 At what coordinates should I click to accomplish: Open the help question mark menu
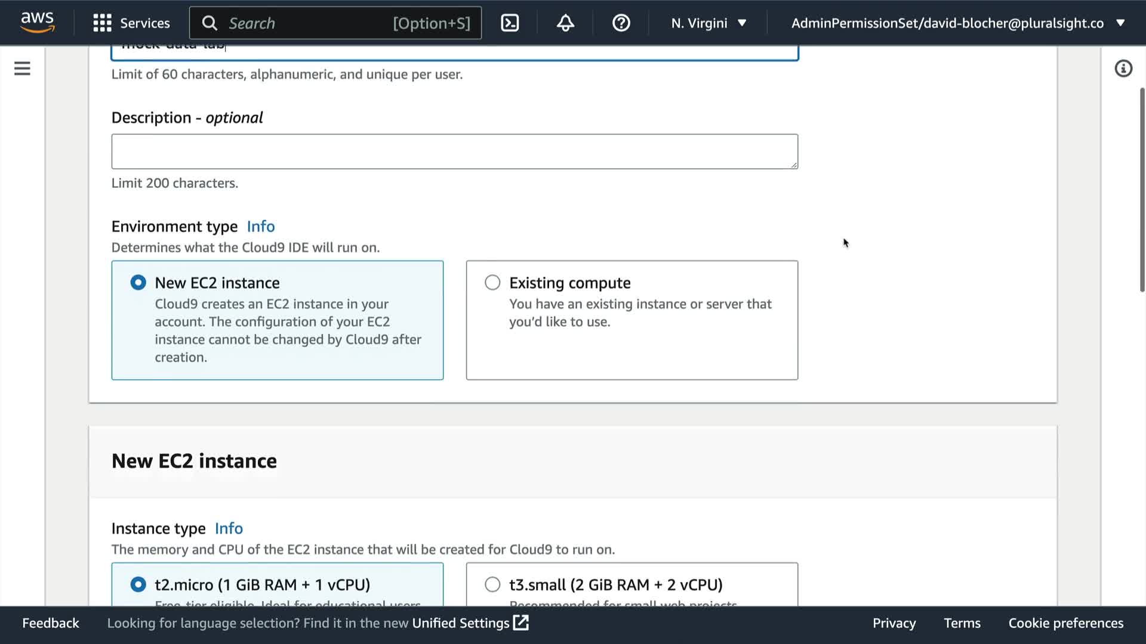621,23
